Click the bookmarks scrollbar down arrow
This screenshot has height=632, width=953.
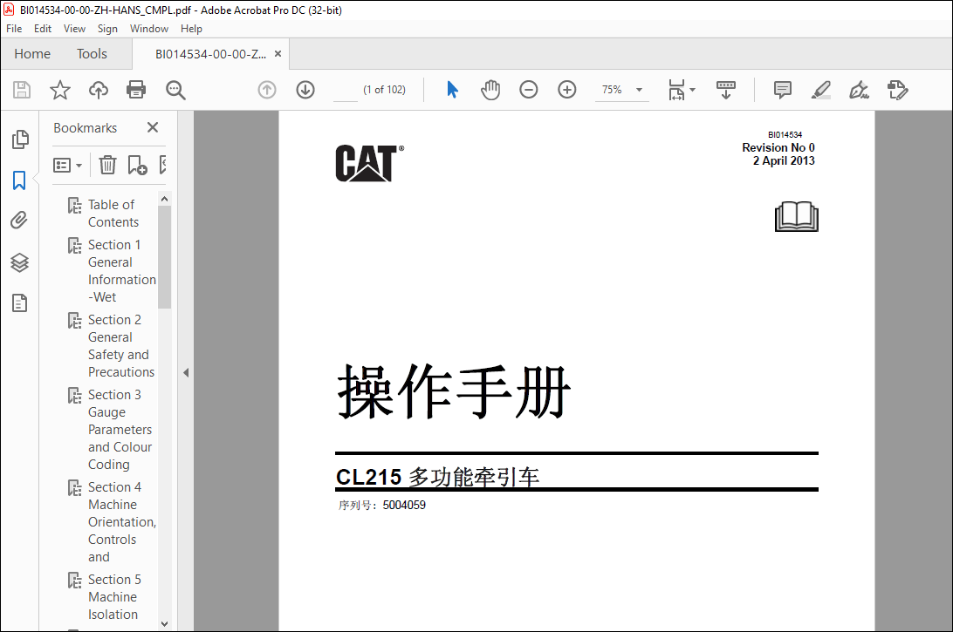click(164, 623)
